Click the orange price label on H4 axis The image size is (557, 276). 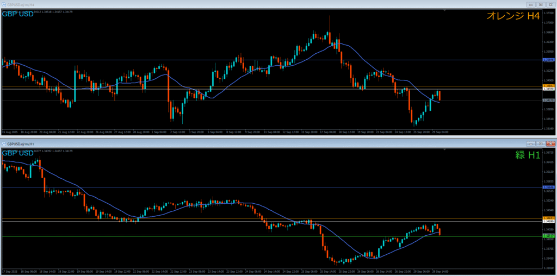(x=548, y=86)
